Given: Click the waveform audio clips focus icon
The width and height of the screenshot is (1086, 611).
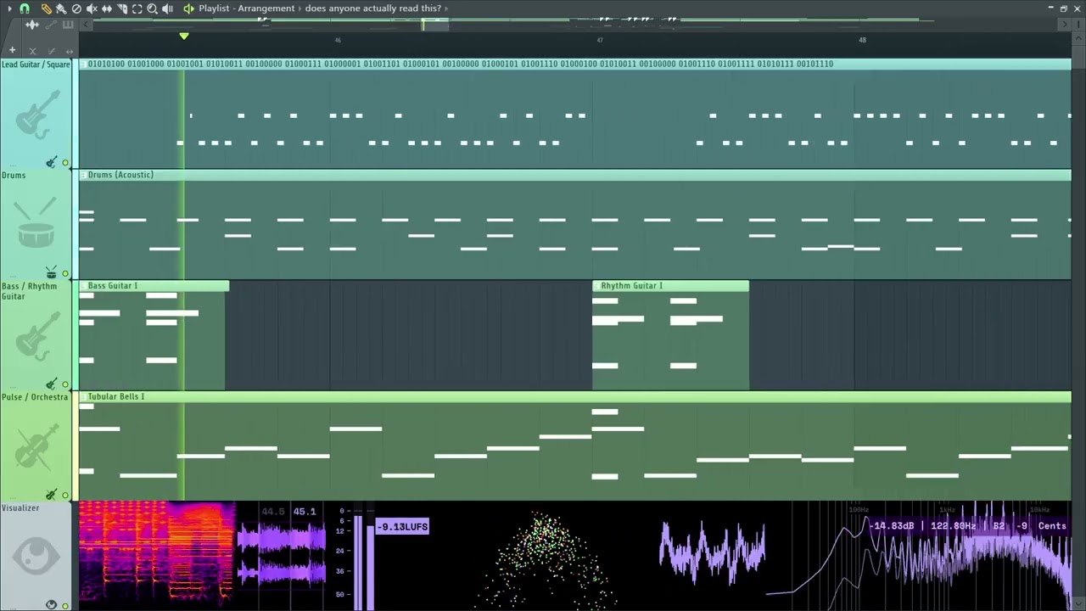Looking at the screenshot, I should pyautogui.click(x=32, y=25).
